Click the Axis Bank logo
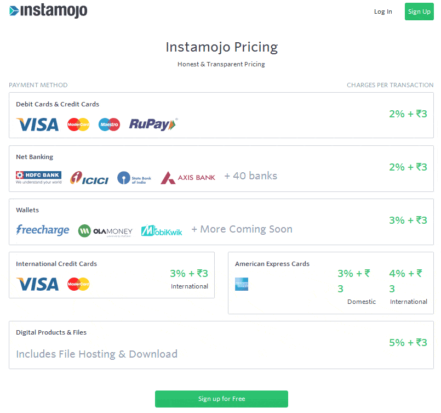 click(x=188, y=178)
